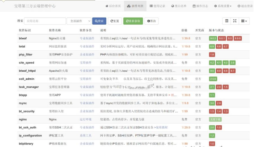Viewport: 262px width, 147px height.
Task: Click ip_configuration version 1.2 badge
Action: [212, 136]
